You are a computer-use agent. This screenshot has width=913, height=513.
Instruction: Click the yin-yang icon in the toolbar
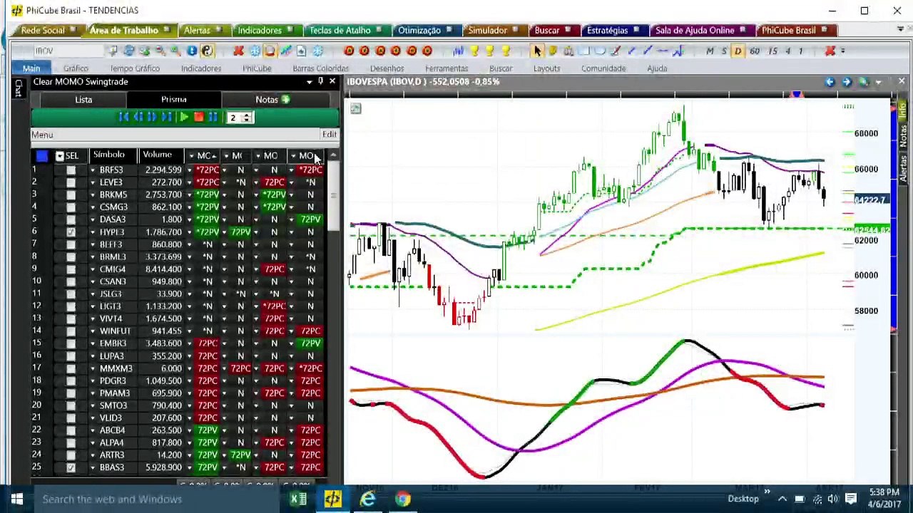(x=208, y=51)
